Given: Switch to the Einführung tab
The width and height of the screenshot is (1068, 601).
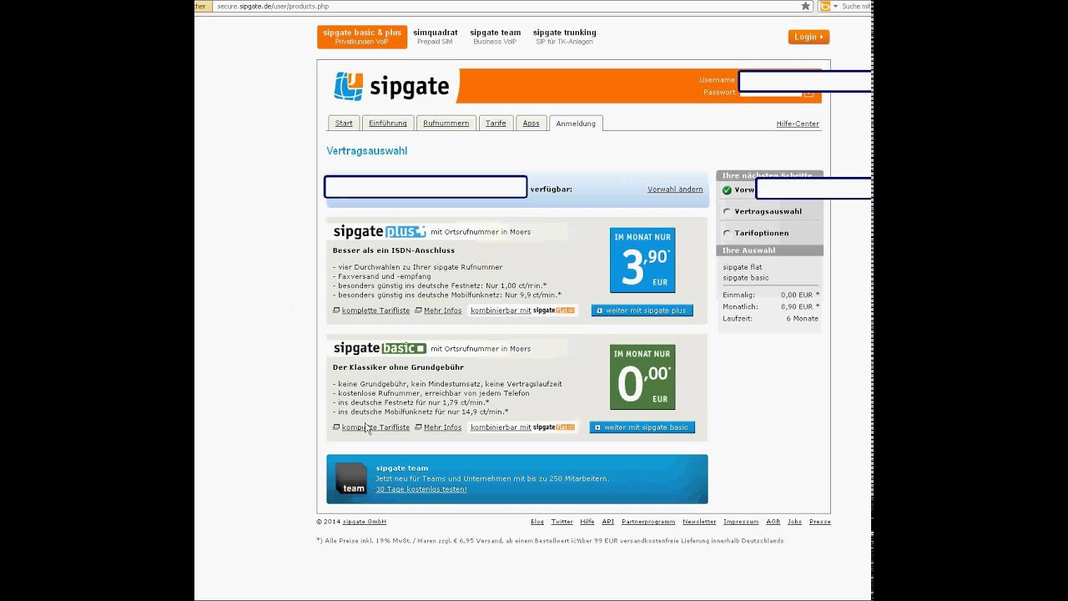Looking at the screenshot, I should click(388, 124).
